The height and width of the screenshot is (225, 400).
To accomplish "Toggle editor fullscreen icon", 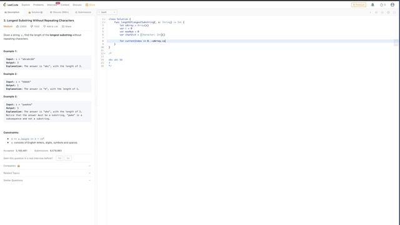I will 394,12.
